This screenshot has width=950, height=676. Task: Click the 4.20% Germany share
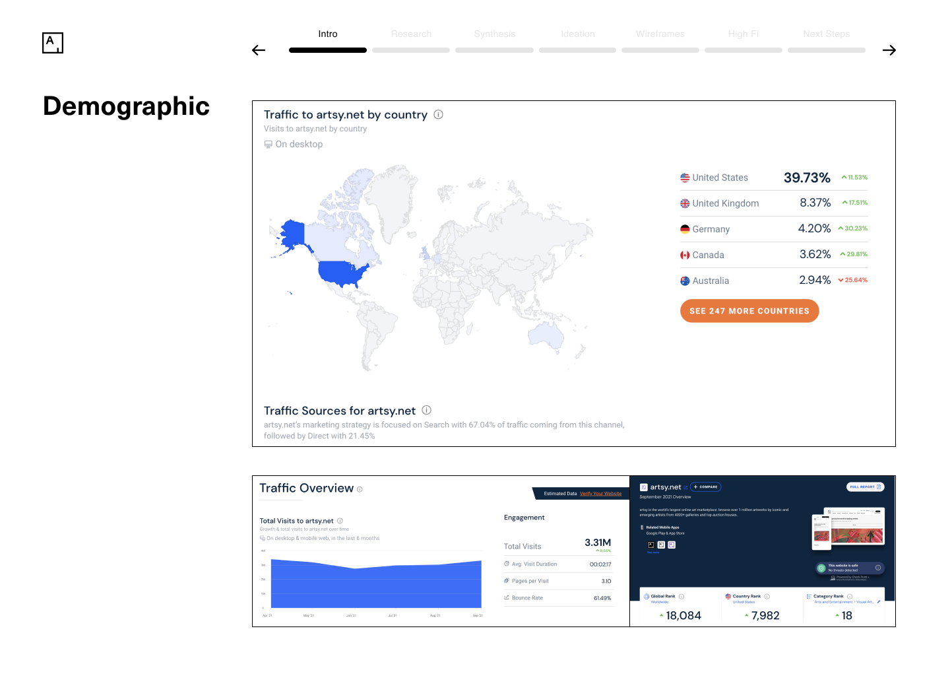point(815,228)
